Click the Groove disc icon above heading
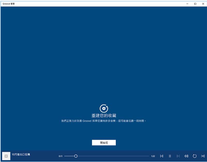Screen dimensions: 207x162 (x=104, y=109)
